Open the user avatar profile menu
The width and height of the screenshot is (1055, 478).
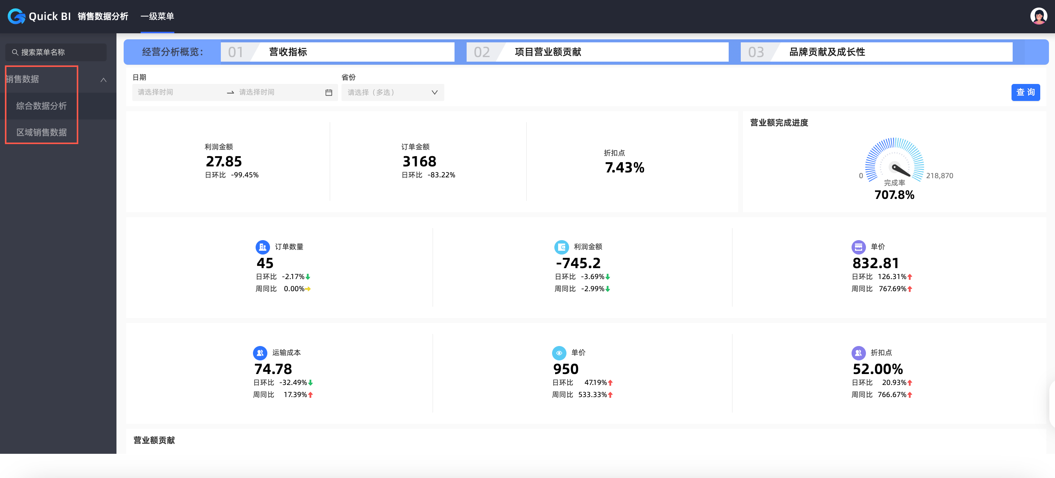pyautogui.click(x=1038, y=16)
